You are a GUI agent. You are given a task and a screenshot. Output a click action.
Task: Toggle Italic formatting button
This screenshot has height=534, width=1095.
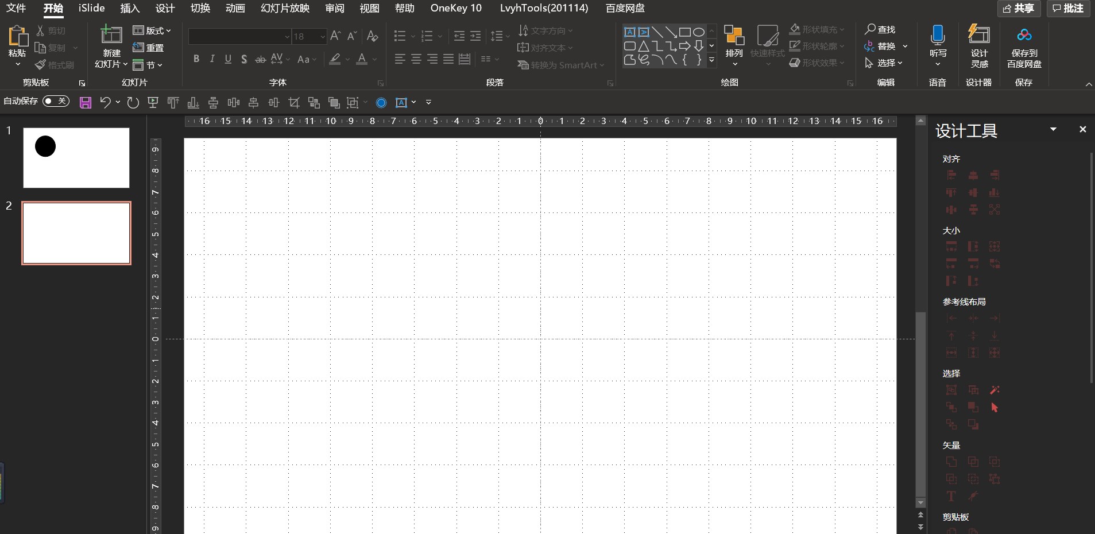tap(212, 59)
